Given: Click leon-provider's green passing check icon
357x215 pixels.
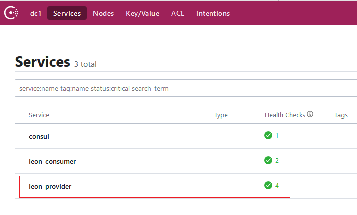Looking at the screenshot, I should point(268,185).
